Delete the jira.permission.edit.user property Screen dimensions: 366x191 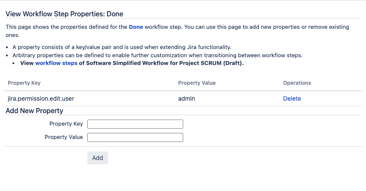click(x=292, y=99)
